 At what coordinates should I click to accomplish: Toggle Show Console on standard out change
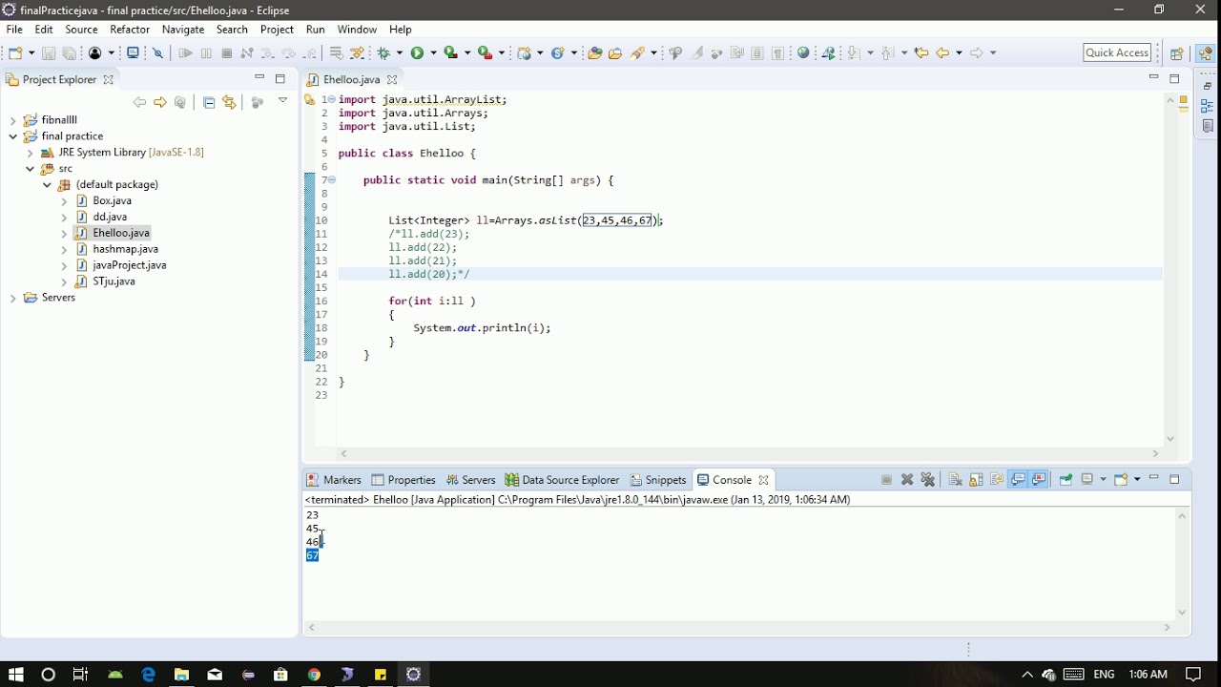1018,480
